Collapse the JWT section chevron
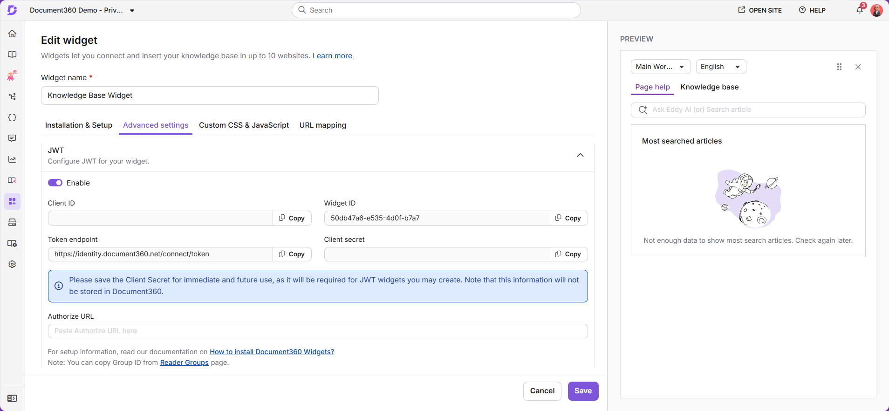Screen dimensions: 889x411 pos(580,155)
